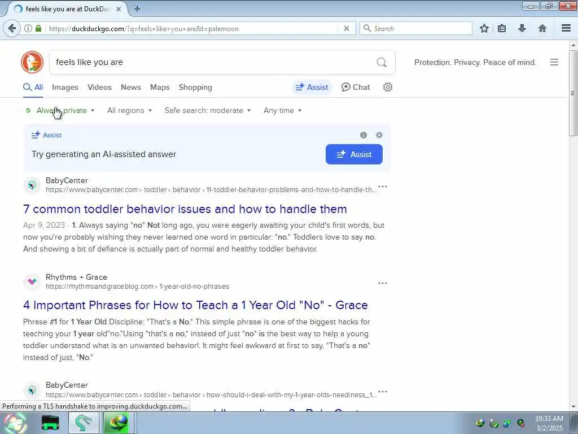Image resolution: width=578 pixels, height=434 pixels.
Task: Open the clock showing 10:33 AM
Action: tap(549, 423)
